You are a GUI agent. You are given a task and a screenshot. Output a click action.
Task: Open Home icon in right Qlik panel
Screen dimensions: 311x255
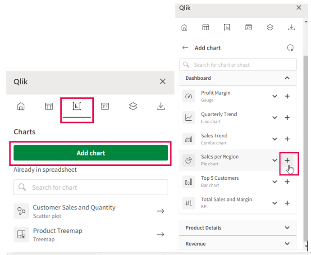click(184, 27)
